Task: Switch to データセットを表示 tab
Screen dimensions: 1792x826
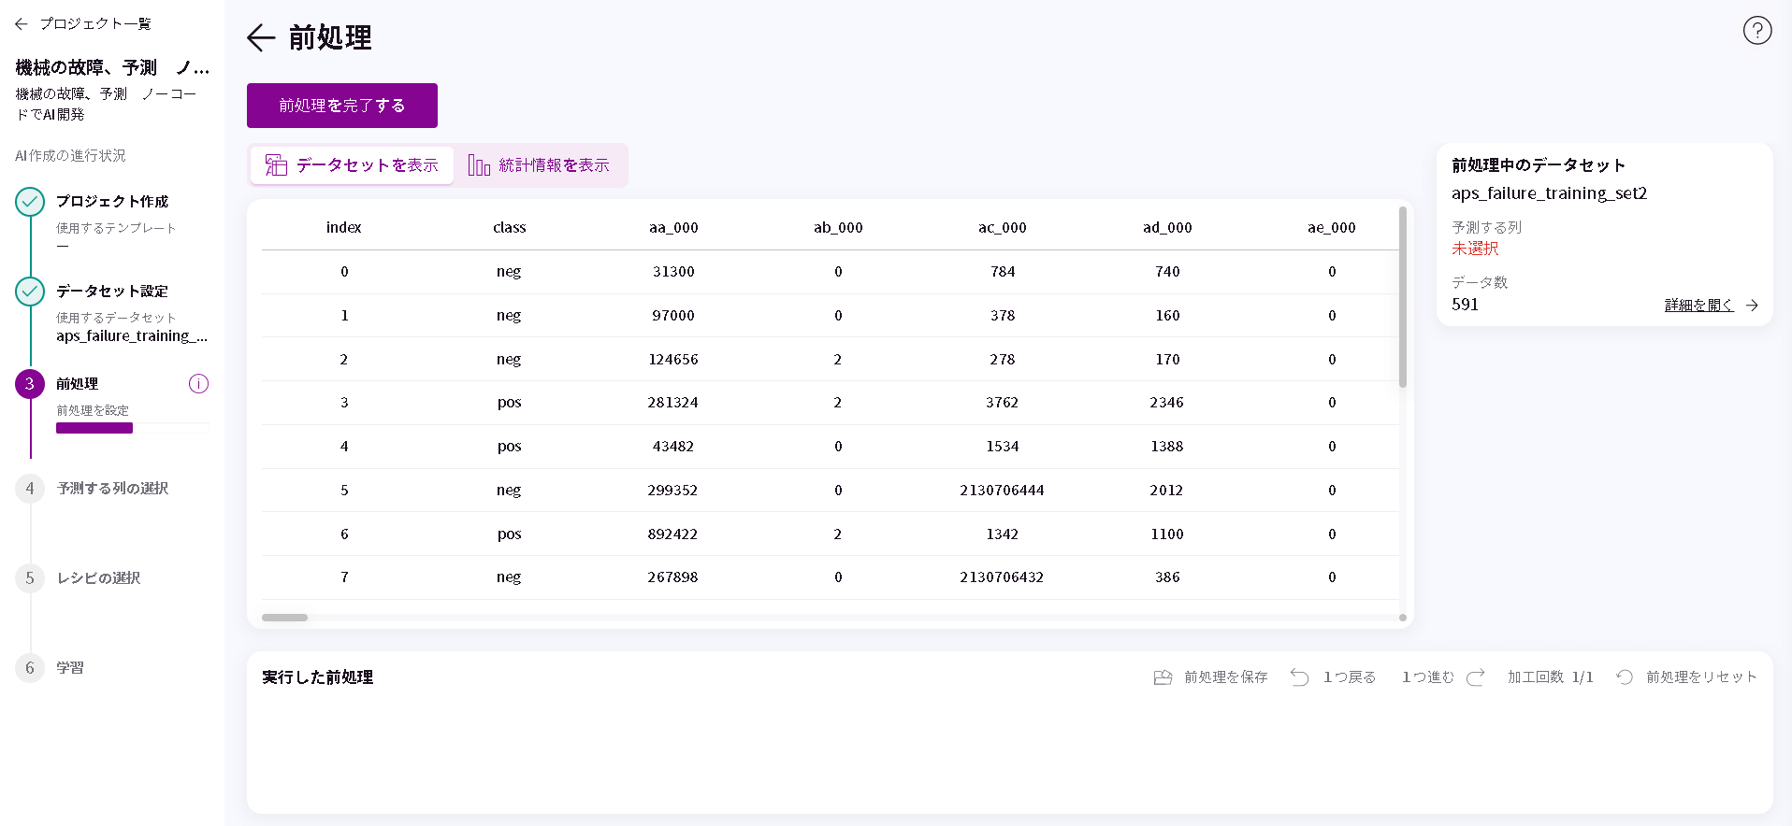Action: [353, 165]
